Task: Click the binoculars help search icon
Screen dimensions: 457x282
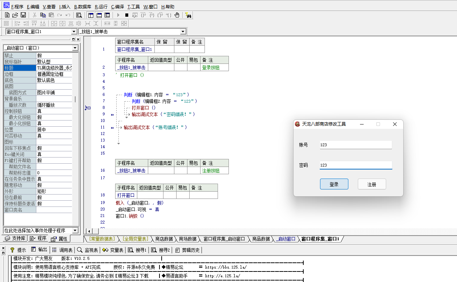Action: pos(188,15)
